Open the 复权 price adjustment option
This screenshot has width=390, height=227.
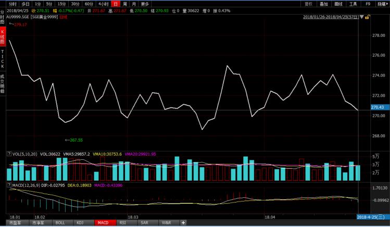309,4
